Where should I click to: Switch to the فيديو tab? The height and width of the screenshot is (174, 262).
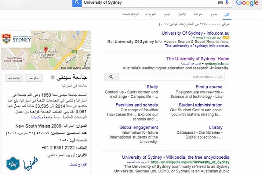point(167,14)
